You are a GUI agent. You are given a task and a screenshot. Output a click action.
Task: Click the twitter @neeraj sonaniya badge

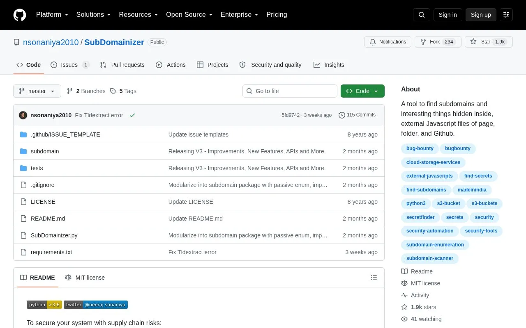[96, 305]
